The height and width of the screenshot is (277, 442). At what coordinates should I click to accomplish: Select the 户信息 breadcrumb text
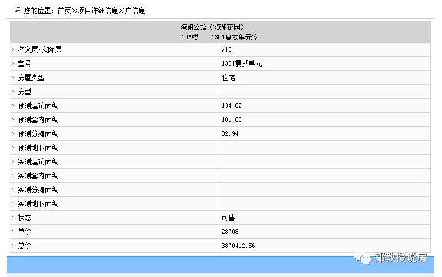135,11
